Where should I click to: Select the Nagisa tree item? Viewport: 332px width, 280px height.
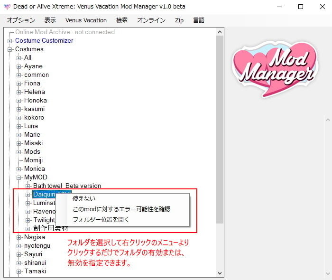35,237
